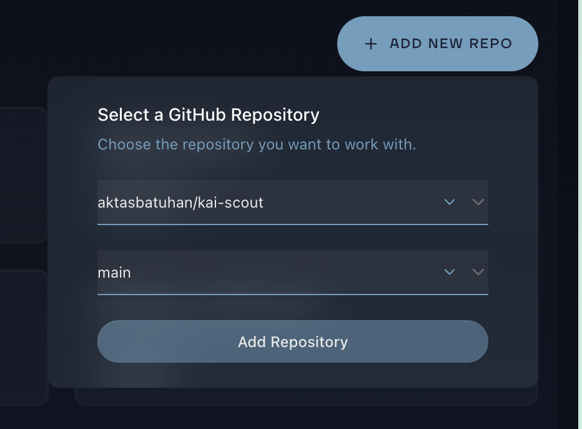This screenshot has width=582, height=429.
Task: Click the blue chevron on the repository dropdown
Action: [x=449, y=202]
